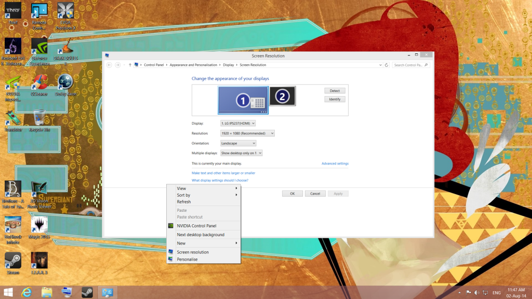This screenshot has height=299, width=532.
Task: Click the ENG language indicator
Action: coord(496,293)
